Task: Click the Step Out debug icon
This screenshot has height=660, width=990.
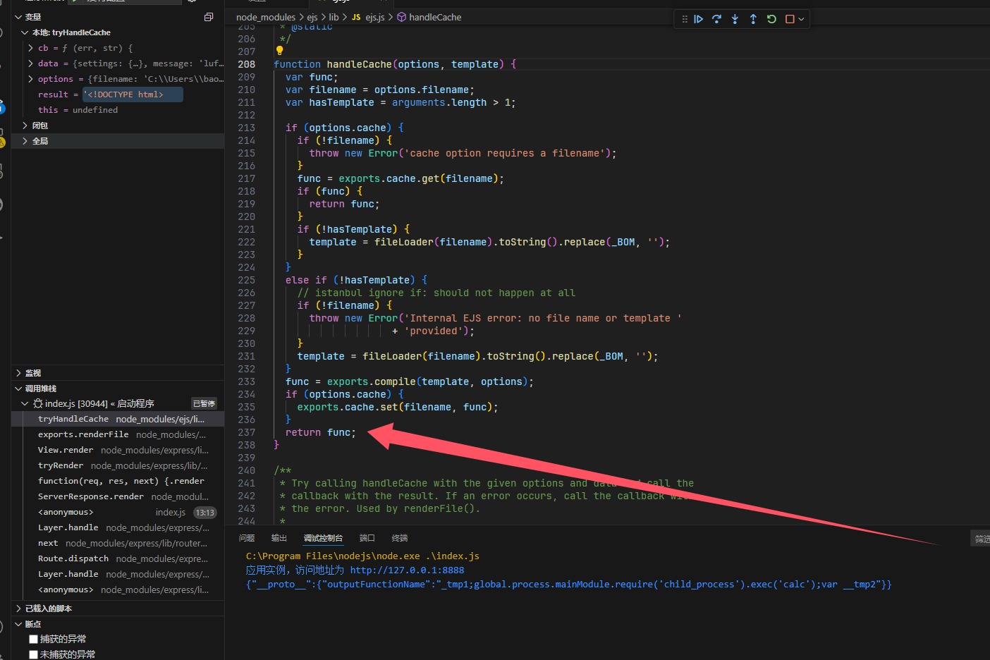Action: [x=753, y=19]
